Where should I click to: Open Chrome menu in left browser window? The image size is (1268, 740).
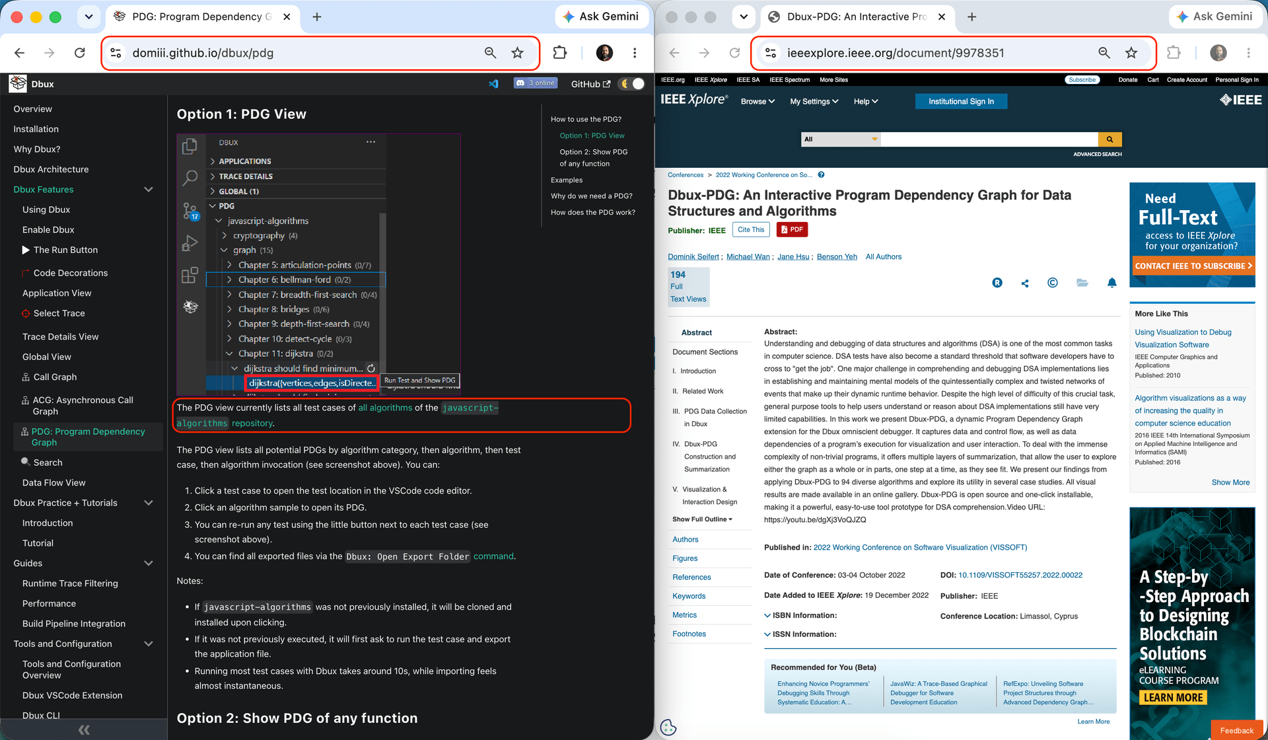click(635, 53)
